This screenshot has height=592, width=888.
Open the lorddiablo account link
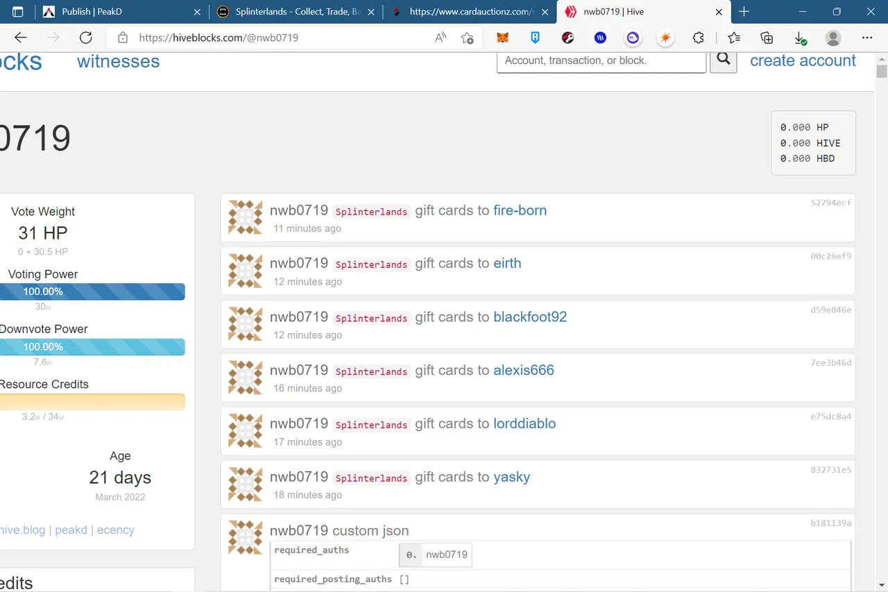pyautogui.click(x=524, y=423)
